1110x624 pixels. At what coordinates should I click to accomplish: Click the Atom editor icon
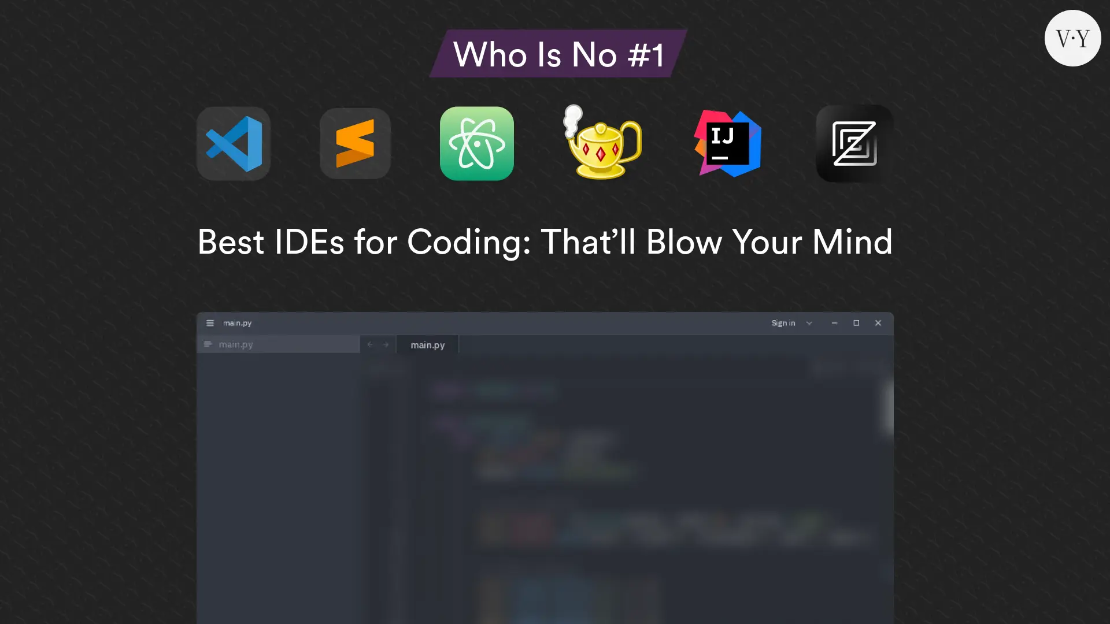(x=476, y=143)
